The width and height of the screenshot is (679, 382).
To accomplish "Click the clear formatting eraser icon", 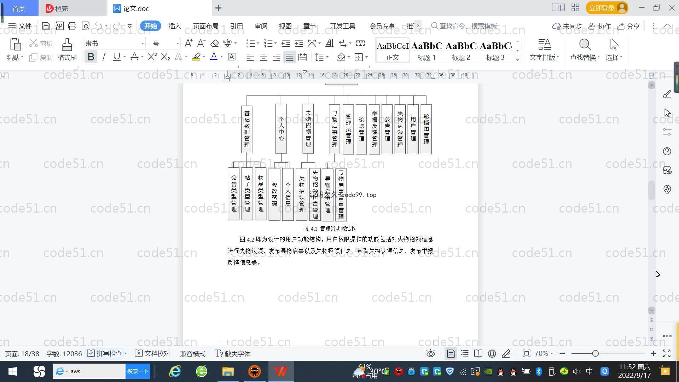I will pos(215,44).
